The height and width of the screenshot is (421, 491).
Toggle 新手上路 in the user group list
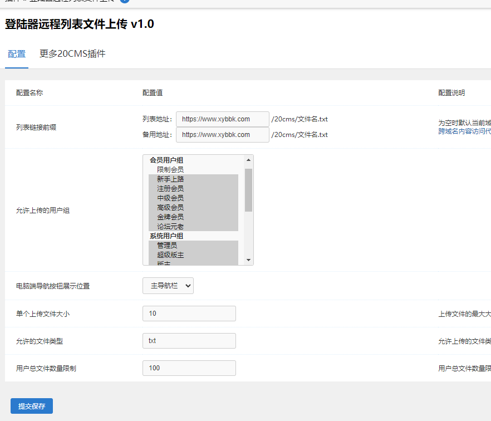pyautogui.click(x=170, y=179)
